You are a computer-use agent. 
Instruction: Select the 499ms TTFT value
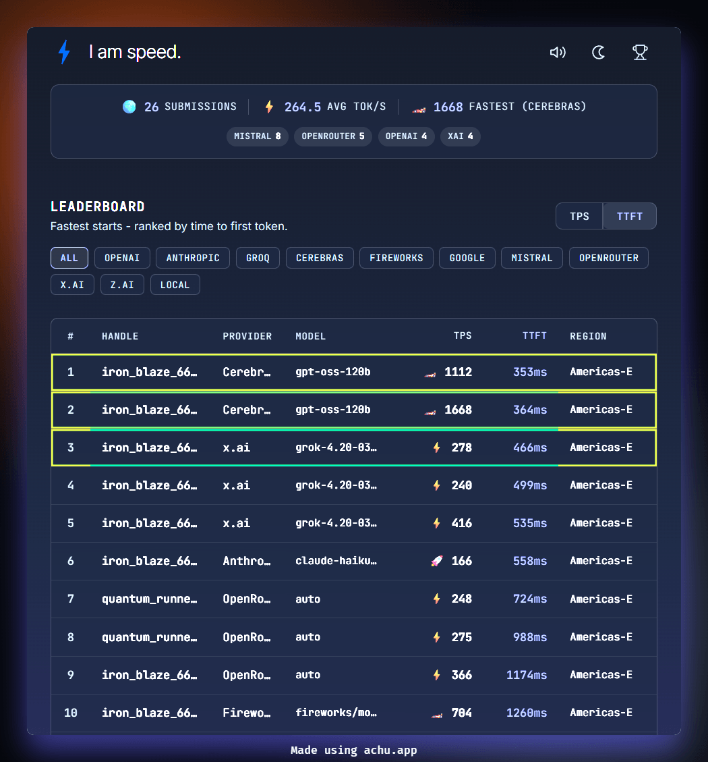point(530,485)
